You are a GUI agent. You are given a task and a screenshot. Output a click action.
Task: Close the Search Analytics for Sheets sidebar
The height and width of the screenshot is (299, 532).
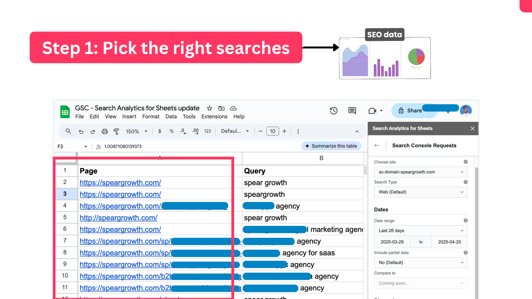[x=472, y=128]
